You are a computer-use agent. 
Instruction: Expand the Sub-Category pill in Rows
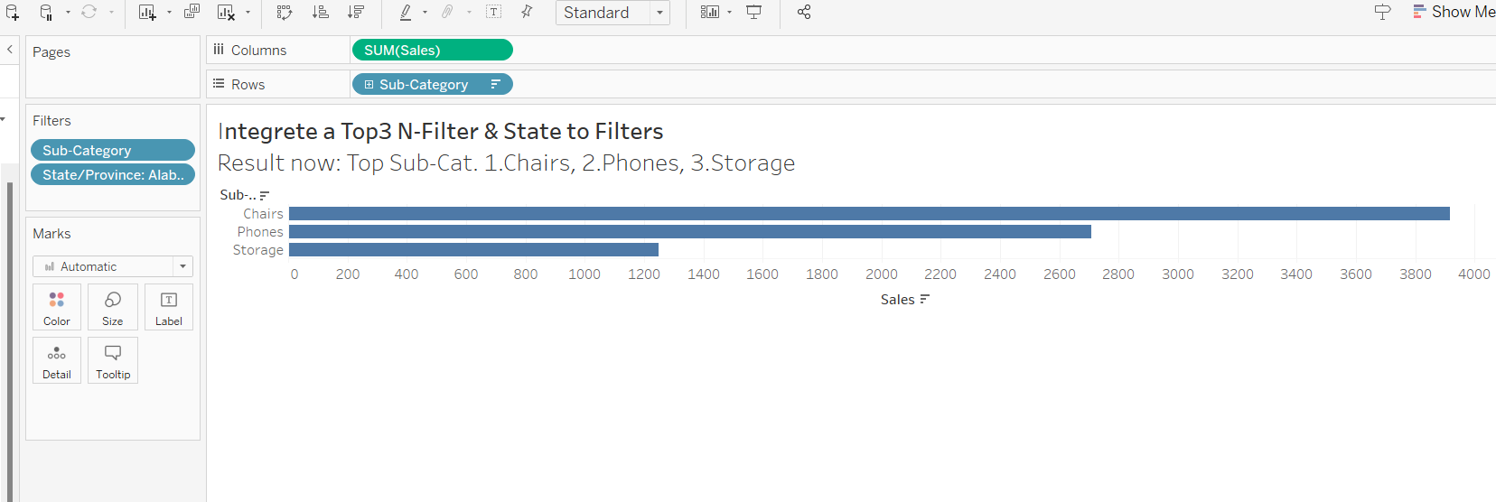tap(369, 85)
